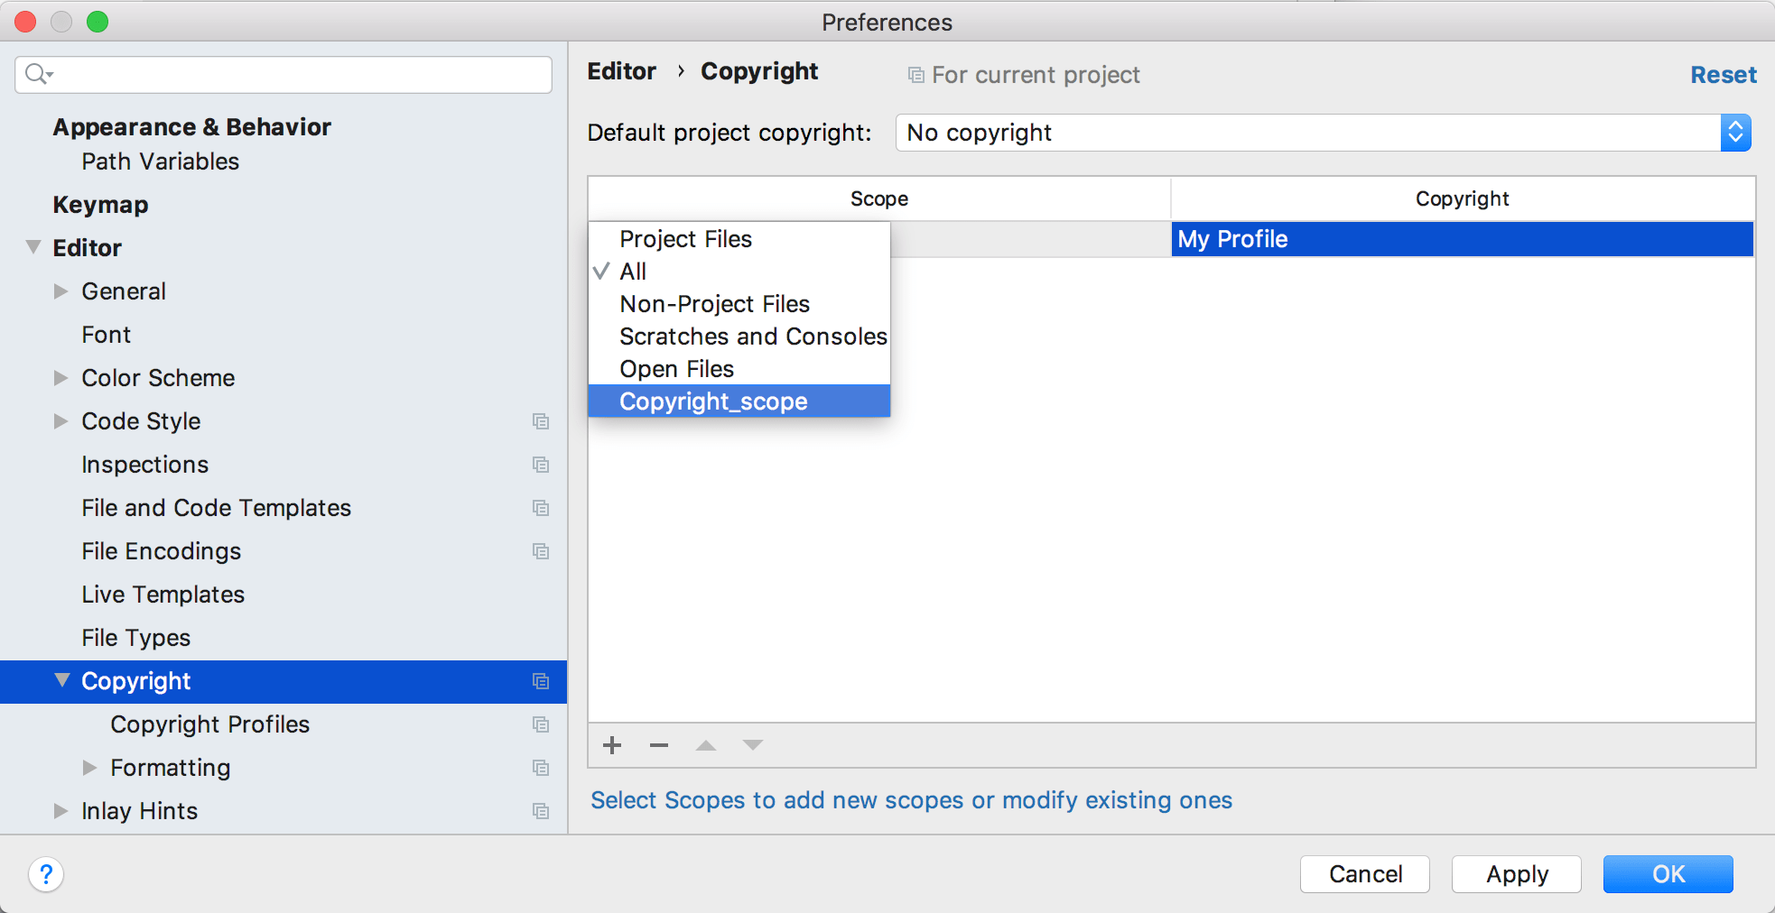
Task: Move selected scope up with the arrow icon
Action: click(x=705, y=745)
